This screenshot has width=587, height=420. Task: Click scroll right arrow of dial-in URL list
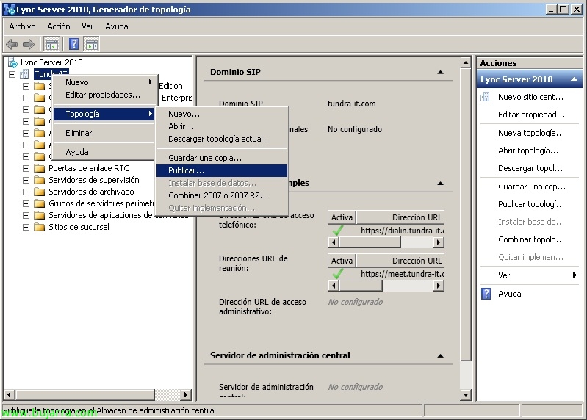click(x=439, y=242)
